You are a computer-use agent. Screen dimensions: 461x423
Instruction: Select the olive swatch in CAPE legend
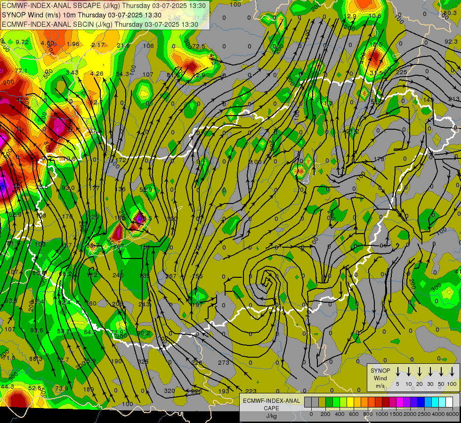click(322, 402)
